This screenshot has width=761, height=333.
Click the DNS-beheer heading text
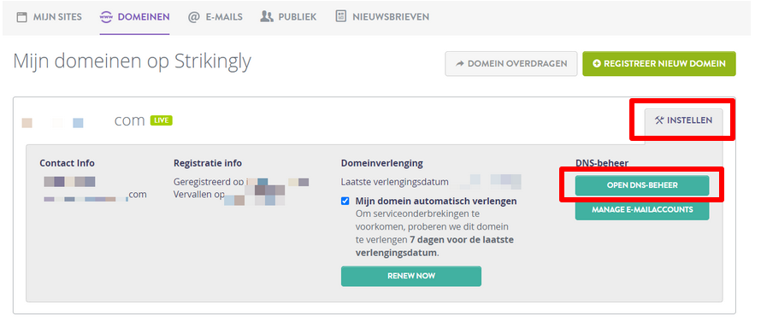click(602, 163)
